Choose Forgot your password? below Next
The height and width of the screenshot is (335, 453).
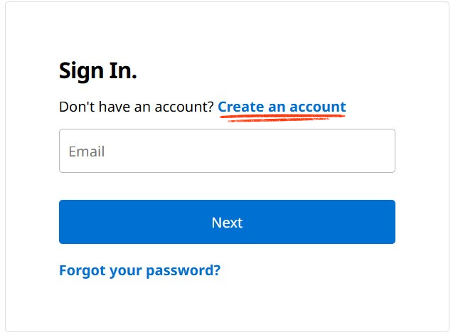139,270
